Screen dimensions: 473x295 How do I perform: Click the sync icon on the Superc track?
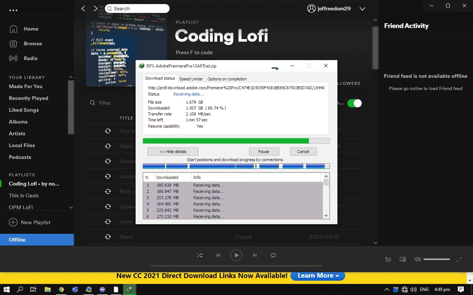point(108,206)
